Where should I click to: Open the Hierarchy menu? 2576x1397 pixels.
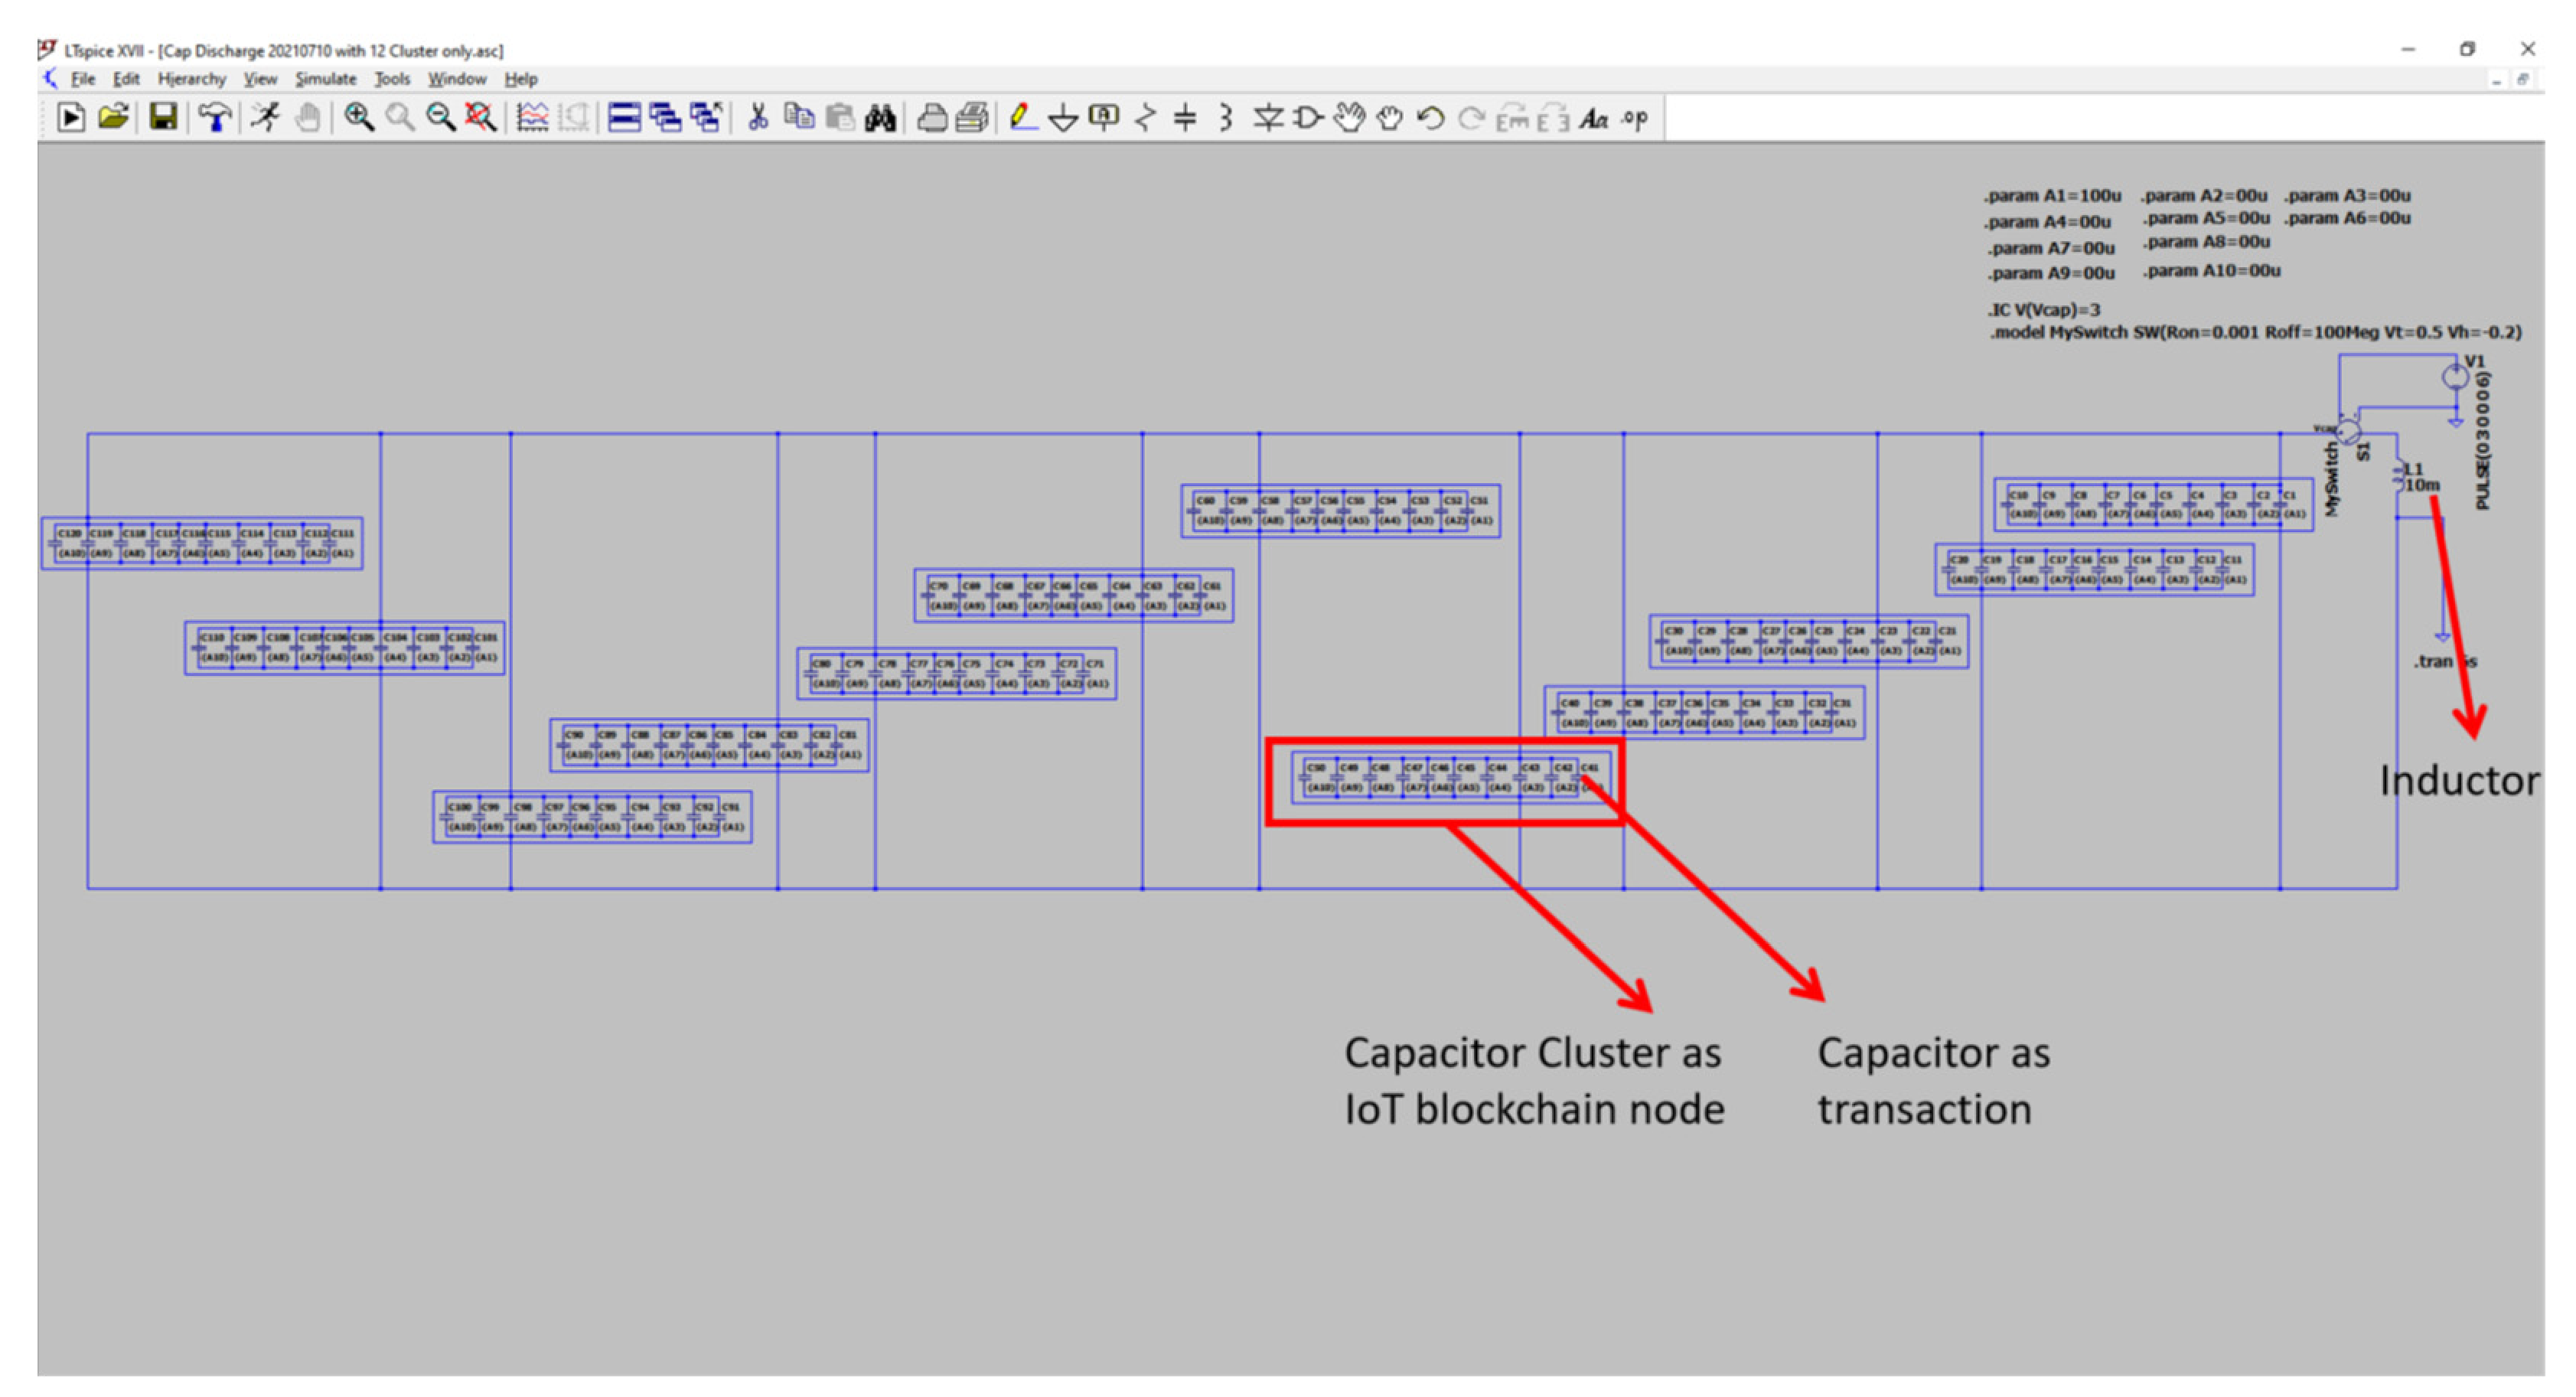tap(191, 79)
